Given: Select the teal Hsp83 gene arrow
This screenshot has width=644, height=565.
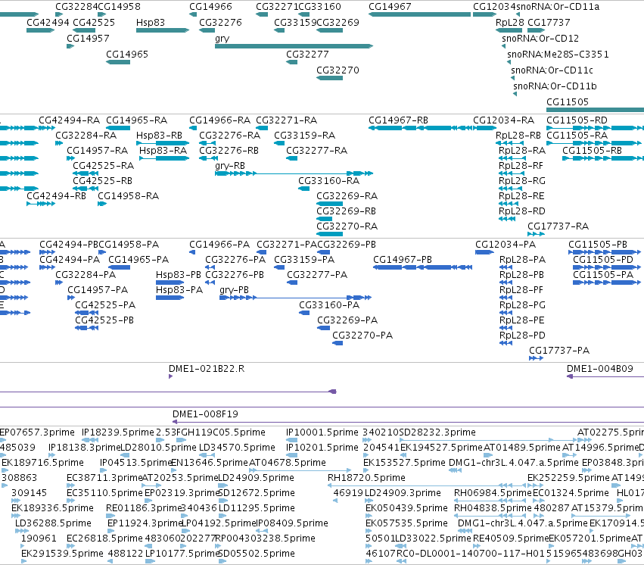Looking at the screenshot, I should coord(163,30).
